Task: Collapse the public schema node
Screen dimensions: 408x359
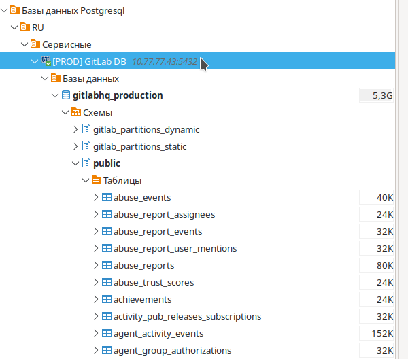Action: (75, 163)
